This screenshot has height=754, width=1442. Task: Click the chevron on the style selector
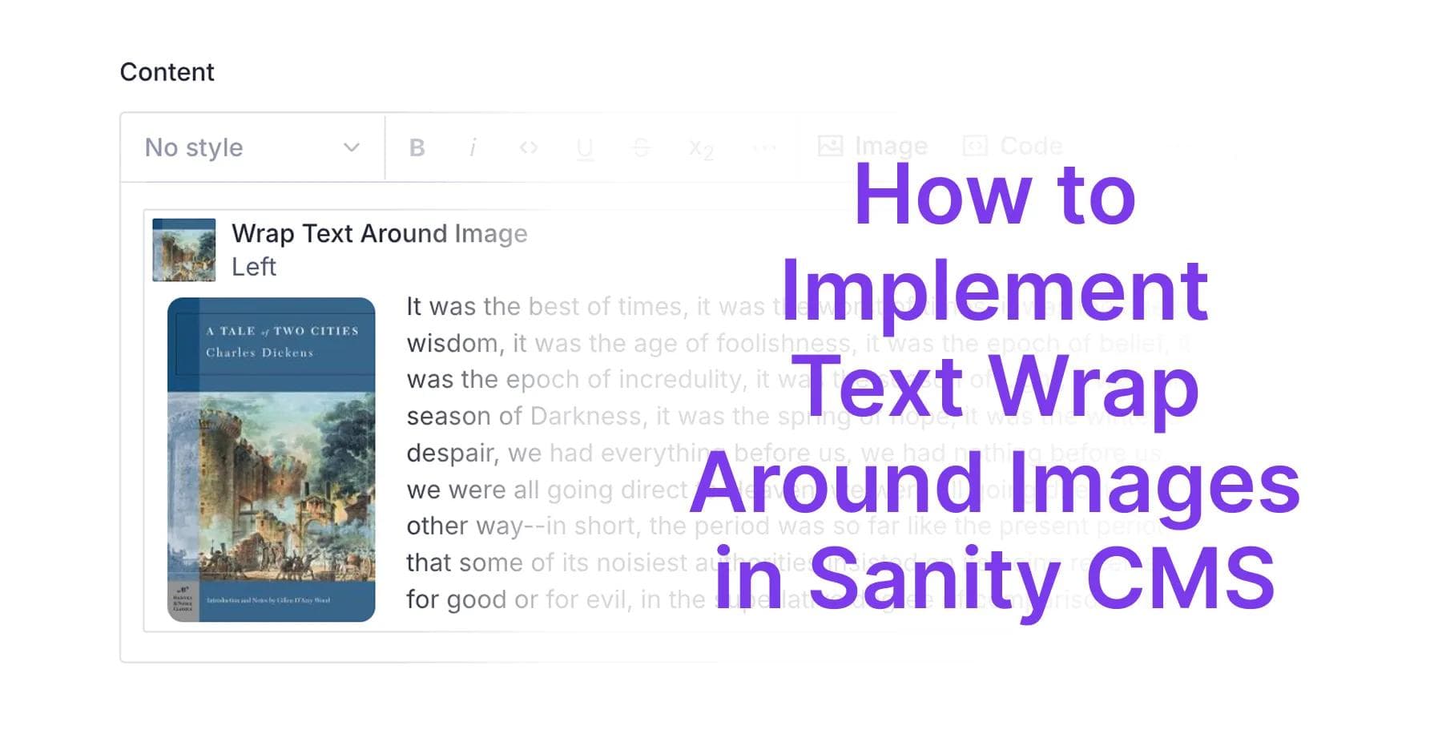tap(350, 147)
